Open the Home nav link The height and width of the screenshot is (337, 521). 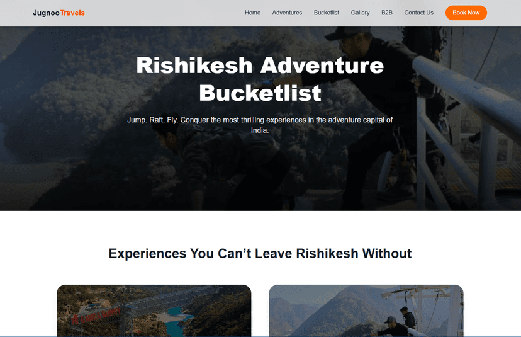pyautogui.click(x=252, y=13)
